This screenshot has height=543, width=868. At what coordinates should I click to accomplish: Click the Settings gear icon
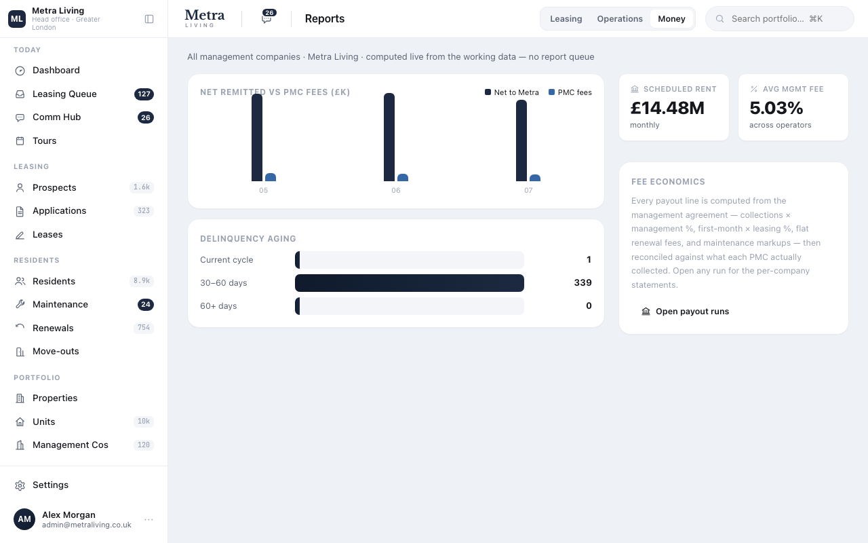tap(20, 485)
